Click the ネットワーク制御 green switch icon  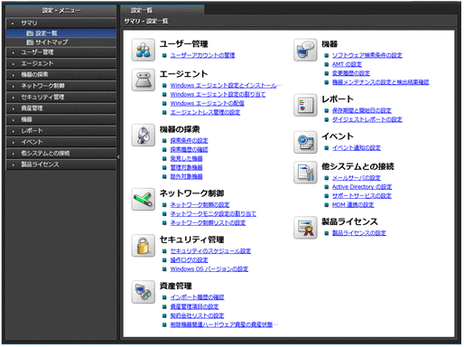point(144,199)
